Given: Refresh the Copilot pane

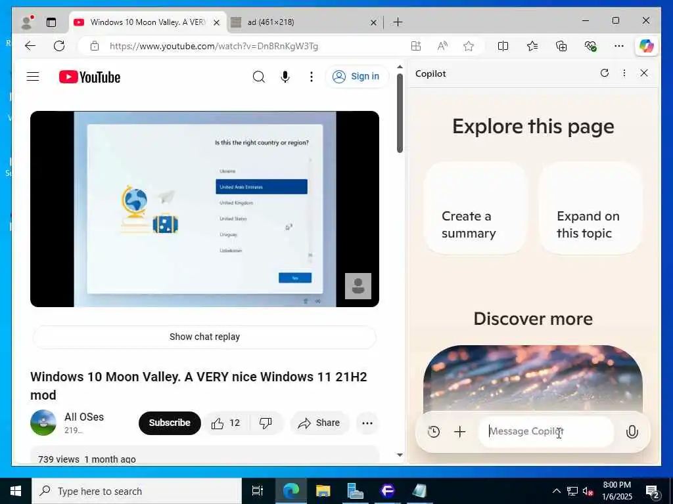Looking at the screenshot, I should tap(605, 73).
